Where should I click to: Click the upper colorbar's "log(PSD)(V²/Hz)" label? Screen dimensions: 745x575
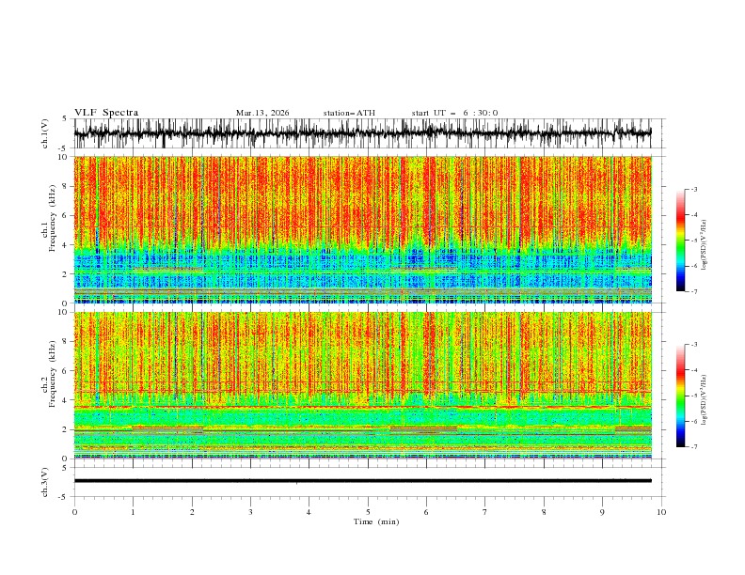click(704, 245)
